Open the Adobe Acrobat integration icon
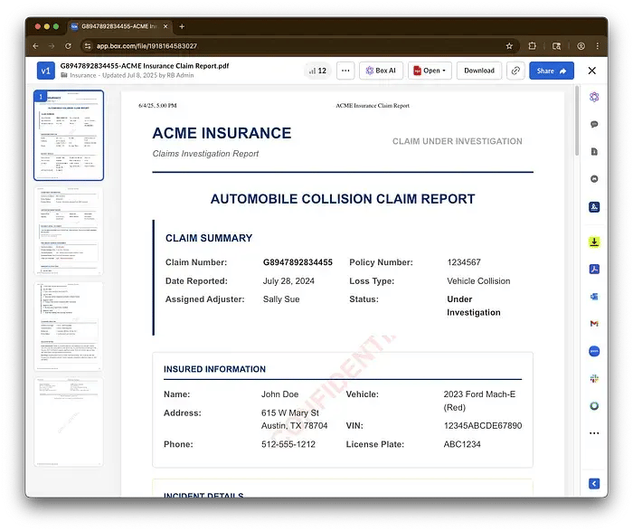 tap(594, 270)
